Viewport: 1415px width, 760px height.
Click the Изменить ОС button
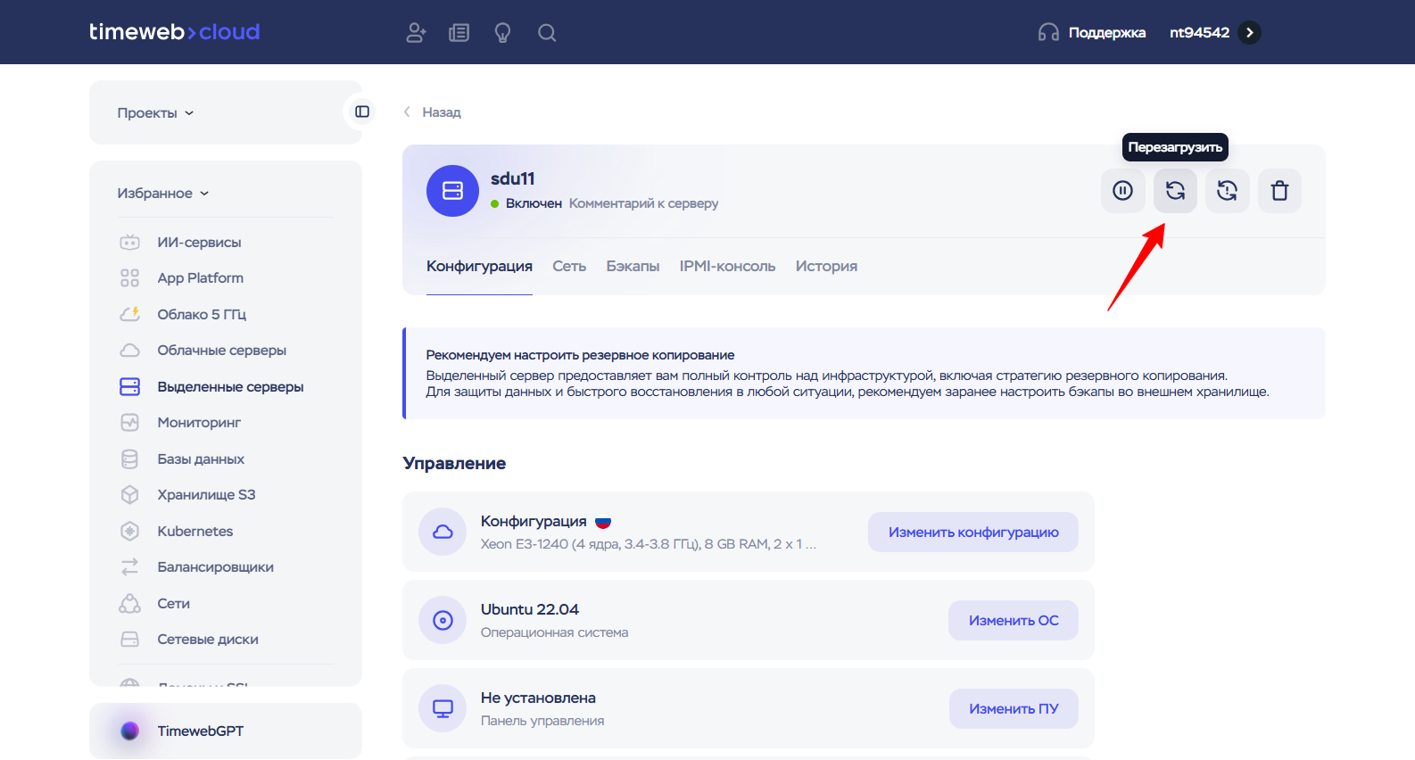pyautogui.click(x=1014, y=620)
